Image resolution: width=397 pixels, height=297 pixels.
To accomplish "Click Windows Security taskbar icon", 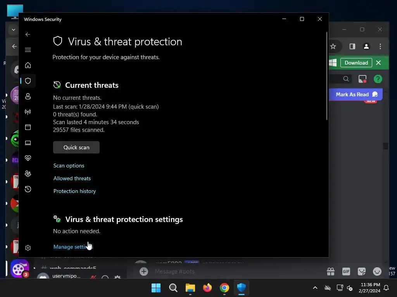I will [x=241, y=288].
